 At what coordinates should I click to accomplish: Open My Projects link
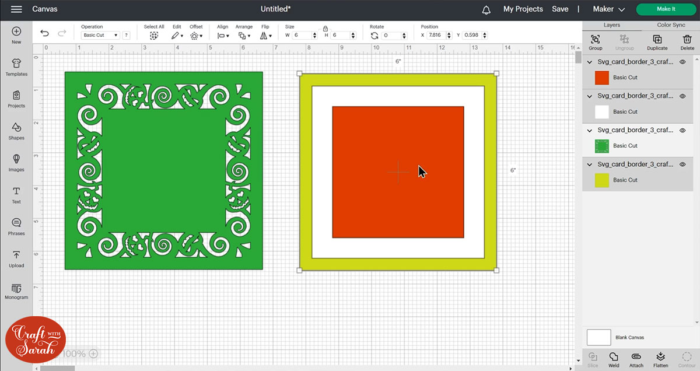pyautogui.click(x=523, y=9)
